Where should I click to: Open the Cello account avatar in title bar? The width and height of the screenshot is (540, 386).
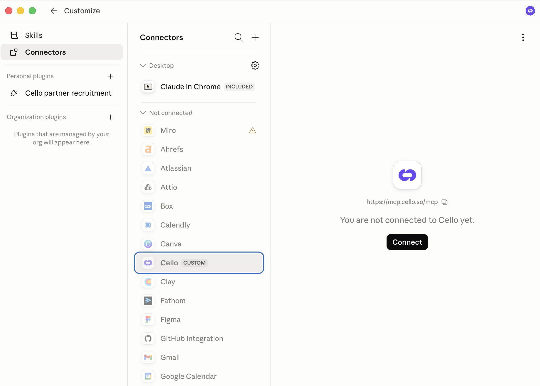tap(530, 11)
